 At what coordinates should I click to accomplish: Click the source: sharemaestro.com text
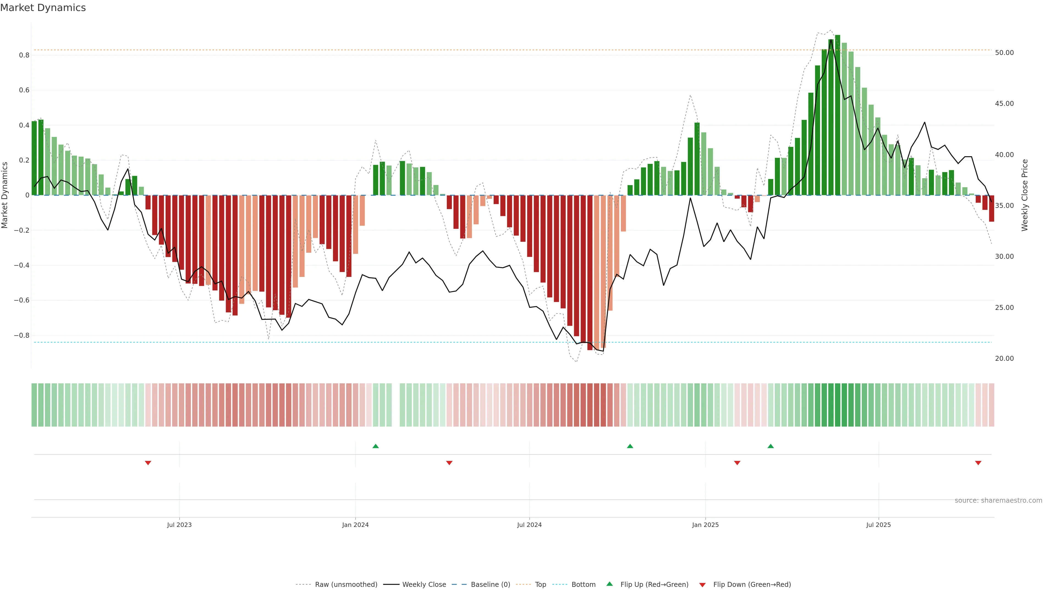(998, 501)
